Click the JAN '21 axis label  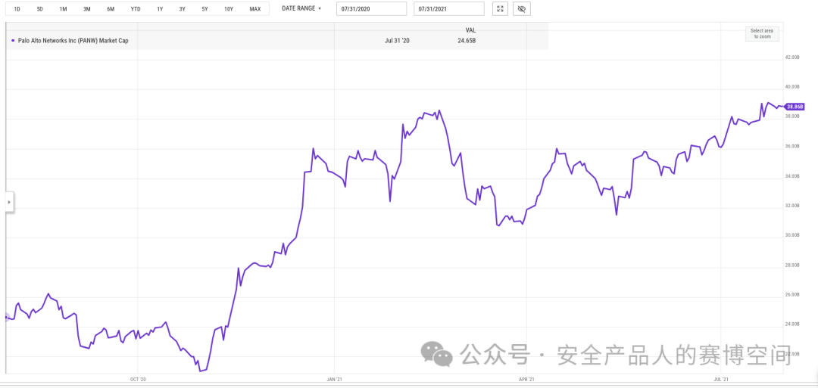(x=334, y=379)
